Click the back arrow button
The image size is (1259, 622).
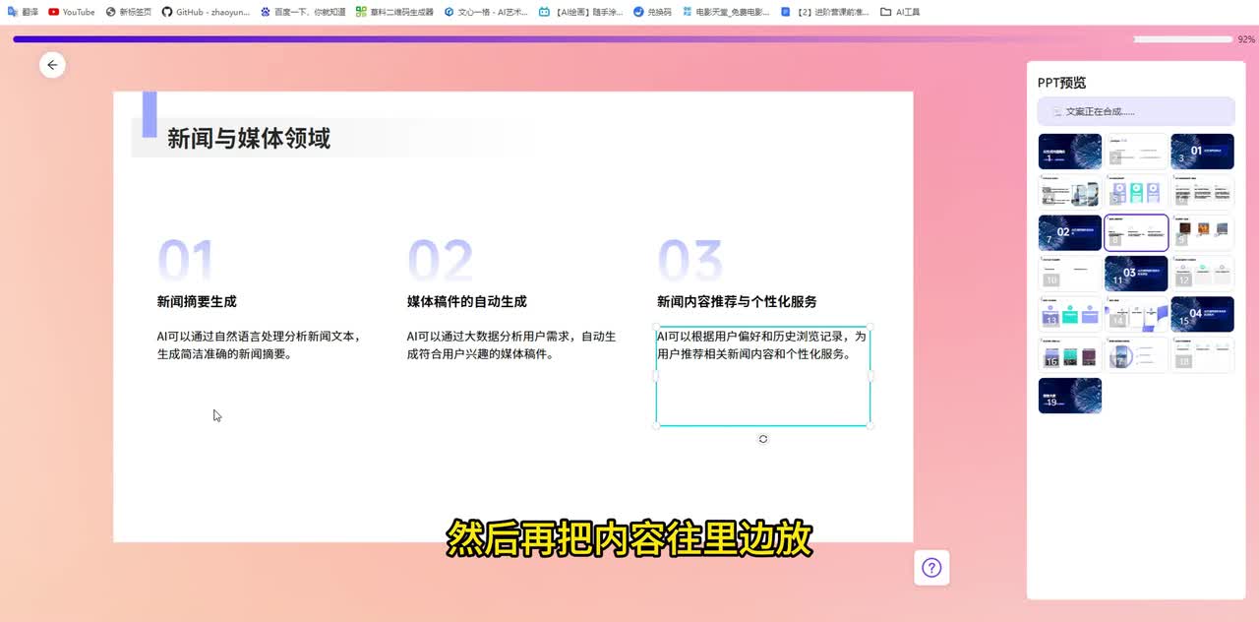click(x=52, y=65)
